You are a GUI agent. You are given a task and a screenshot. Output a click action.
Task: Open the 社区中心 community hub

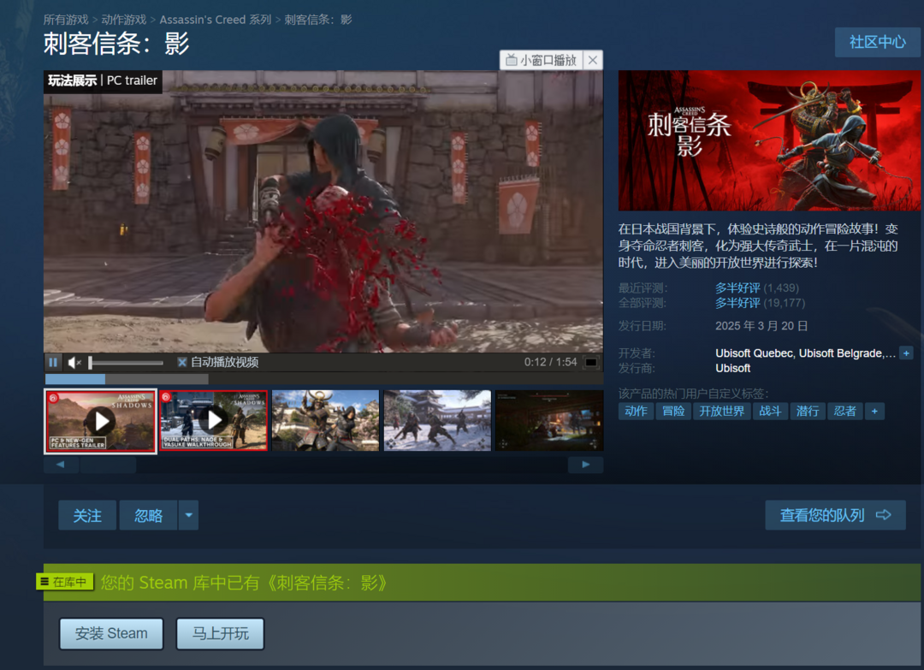pyautogui.click(x=878, y=42)
